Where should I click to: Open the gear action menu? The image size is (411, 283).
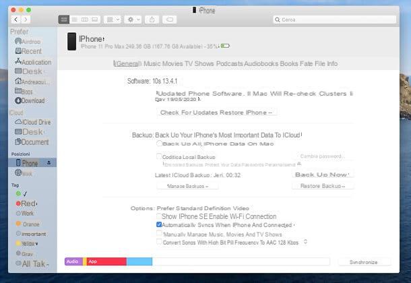133,20
